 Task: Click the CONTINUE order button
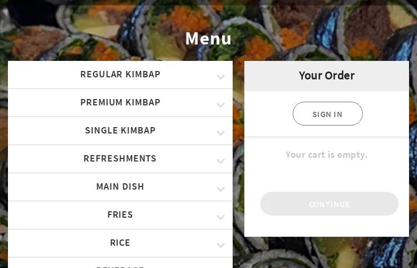[329, 204]
